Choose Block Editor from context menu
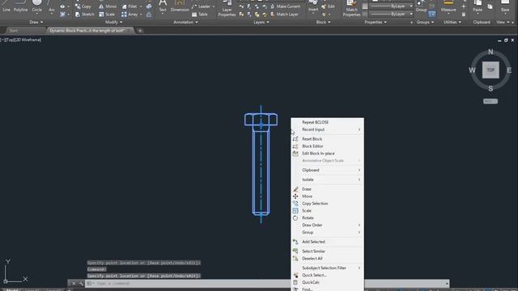518x291 pixels. click(x=327, y=146)
